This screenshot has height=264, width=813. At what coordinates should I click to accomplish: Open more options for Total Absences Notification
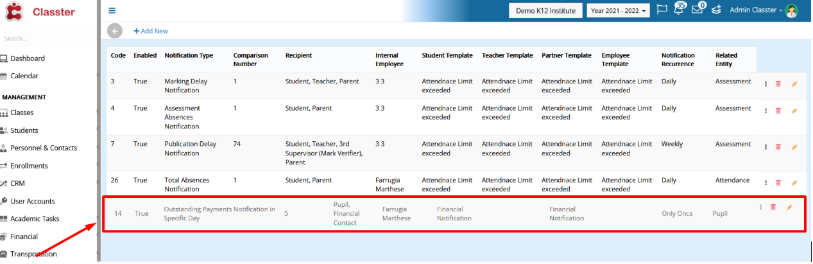[766, 183]
